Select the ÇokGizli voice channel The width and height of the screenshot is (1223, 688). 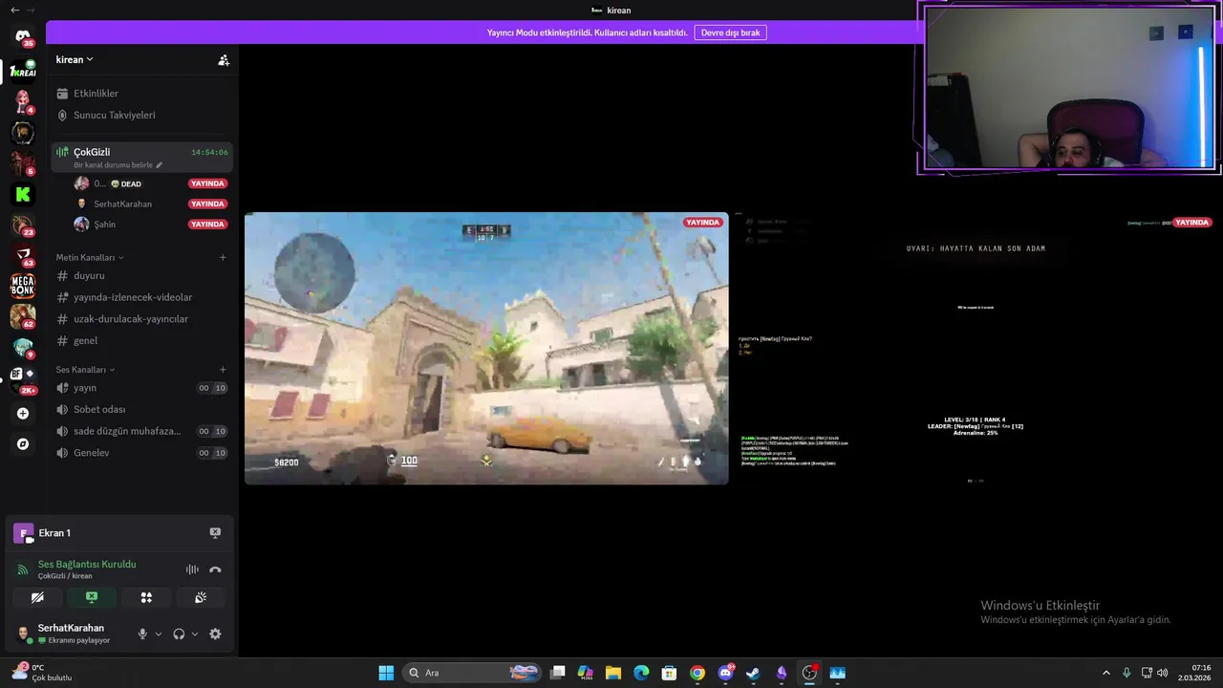[x=141, y=157]
